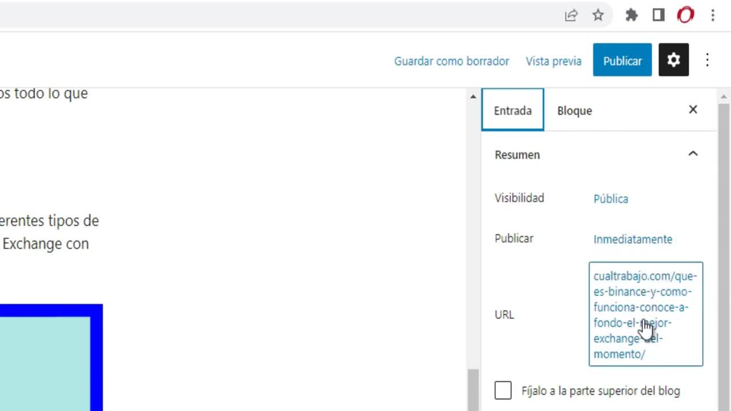Click the sidebar scrollbar up arrow
The width and height of the screenshot is (731, 411).
coord(724,96)
